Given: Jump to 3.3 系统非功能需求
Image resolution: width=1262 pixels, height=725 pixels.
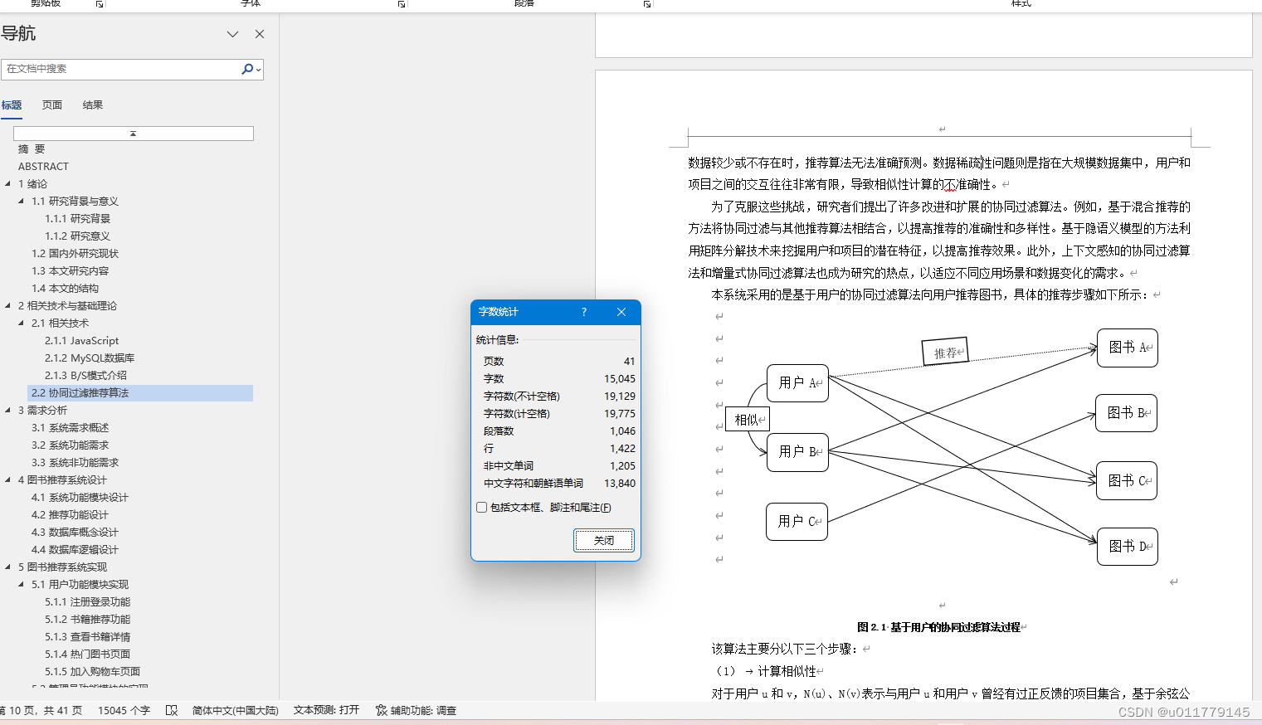Looking at the screenshot, I should point(75,463).
